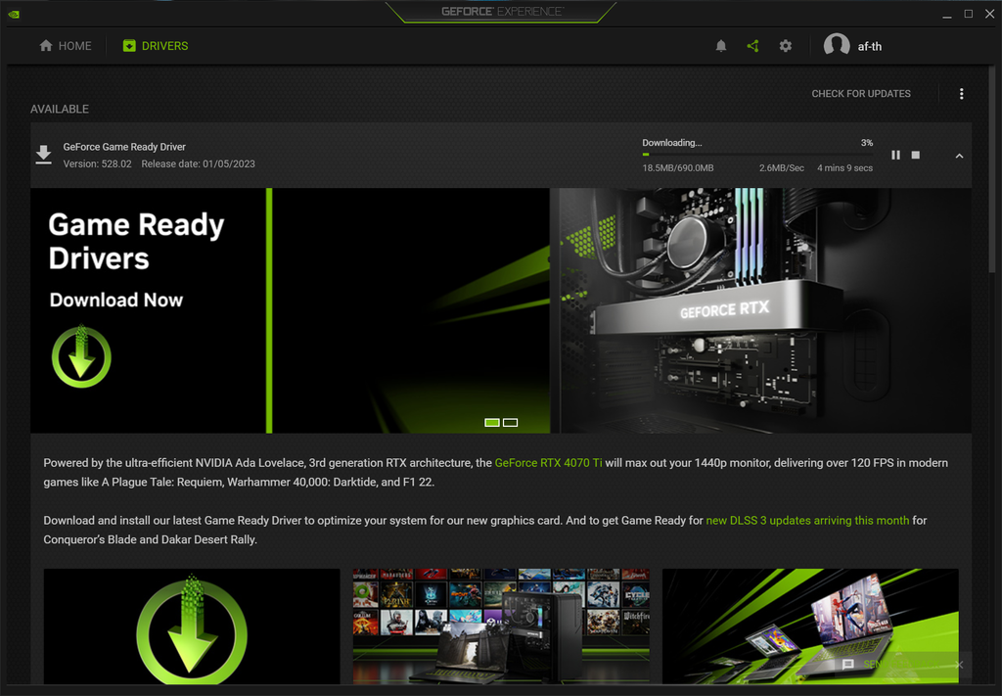This screenshot has height=696, width=1002.
Task: Switch to the HOME tab
Action: 65,45
